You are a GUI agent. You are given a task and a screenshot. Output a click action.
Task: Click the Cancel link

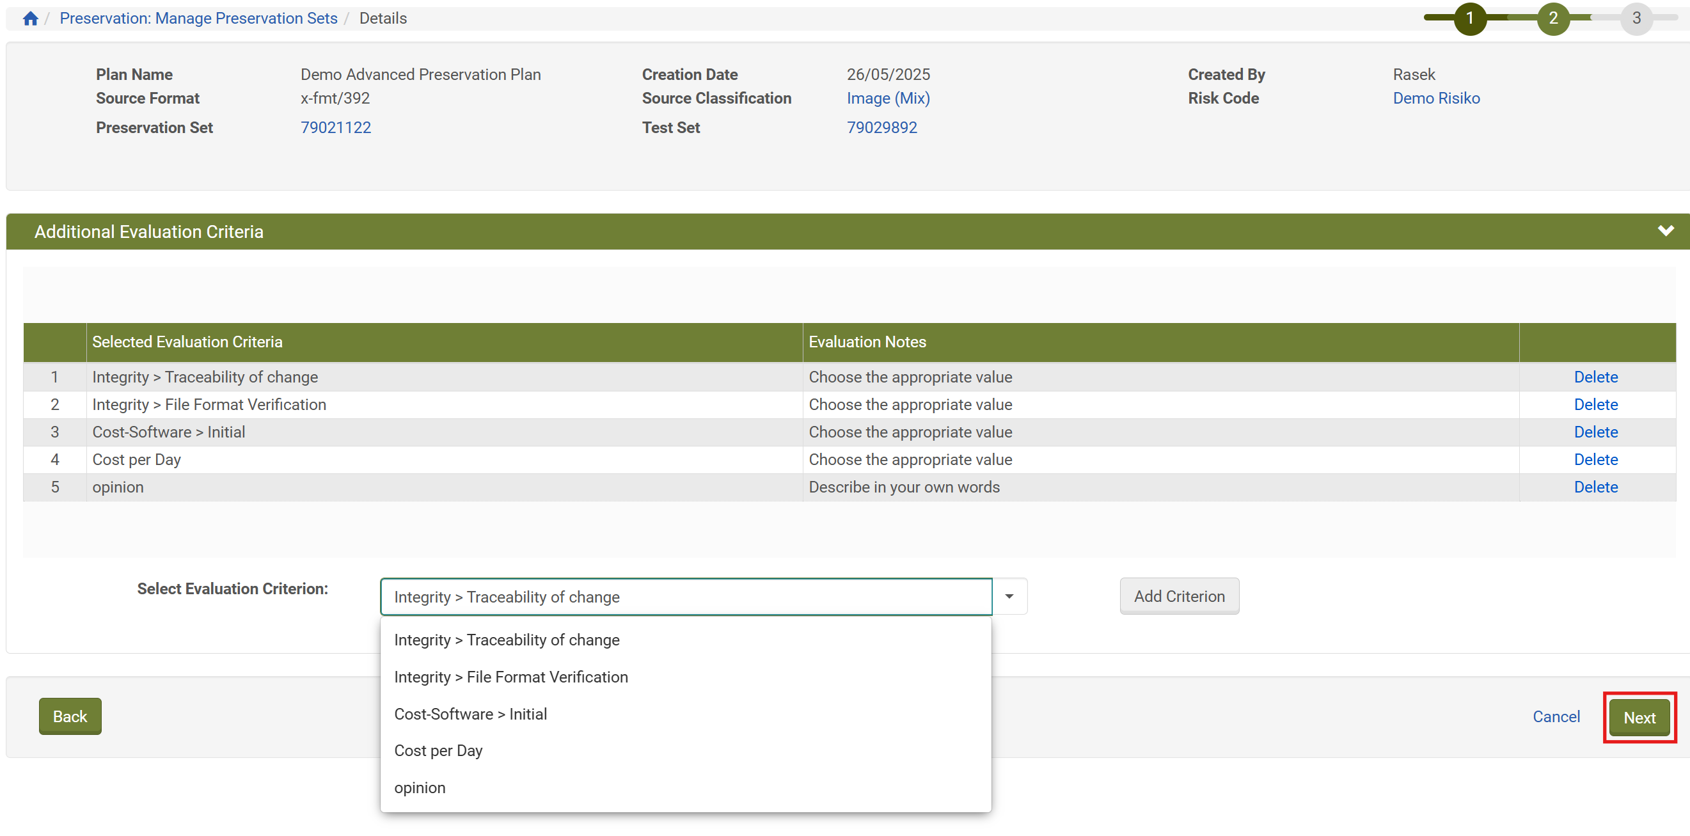tap(1555, 716)
